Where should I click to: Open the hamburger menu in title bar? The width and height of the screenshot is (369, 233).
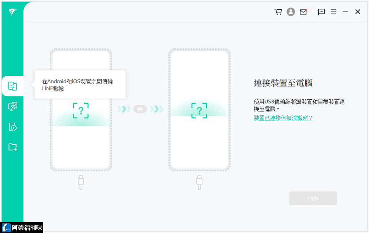(333, 12)
